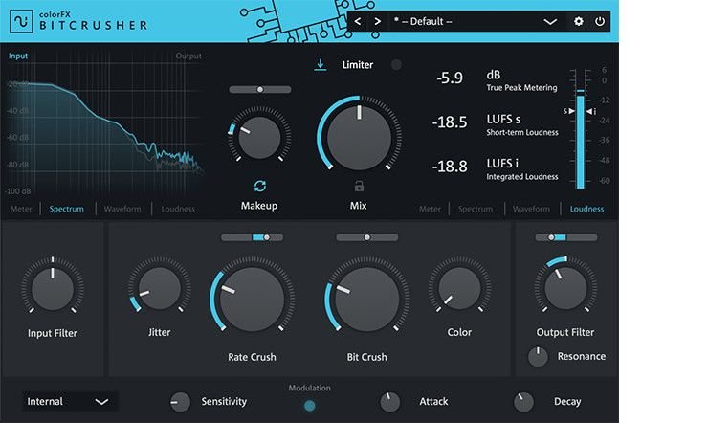Toggle the plugin power button

coord(600,21)
